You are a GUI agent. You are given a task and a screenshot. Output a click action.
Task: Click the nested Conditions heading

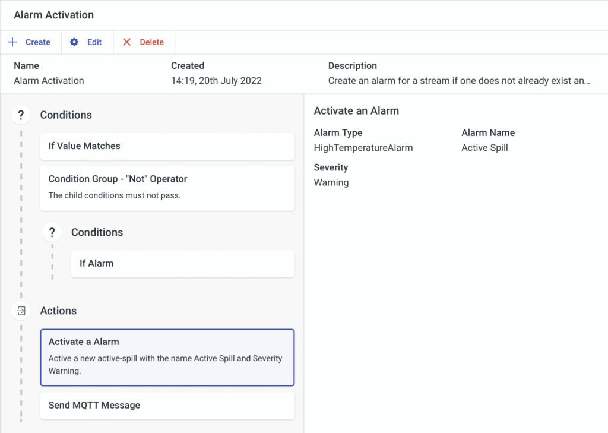pyautogui.click(x=97, y=232)
